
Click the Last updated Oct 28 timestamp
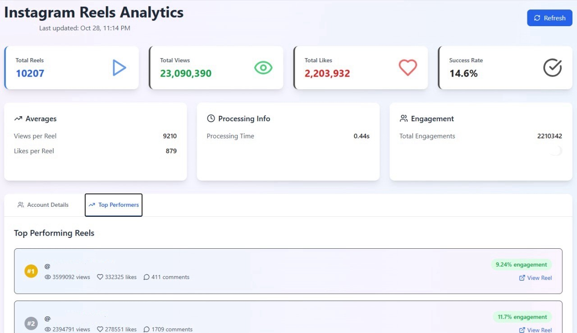[85, 28]
